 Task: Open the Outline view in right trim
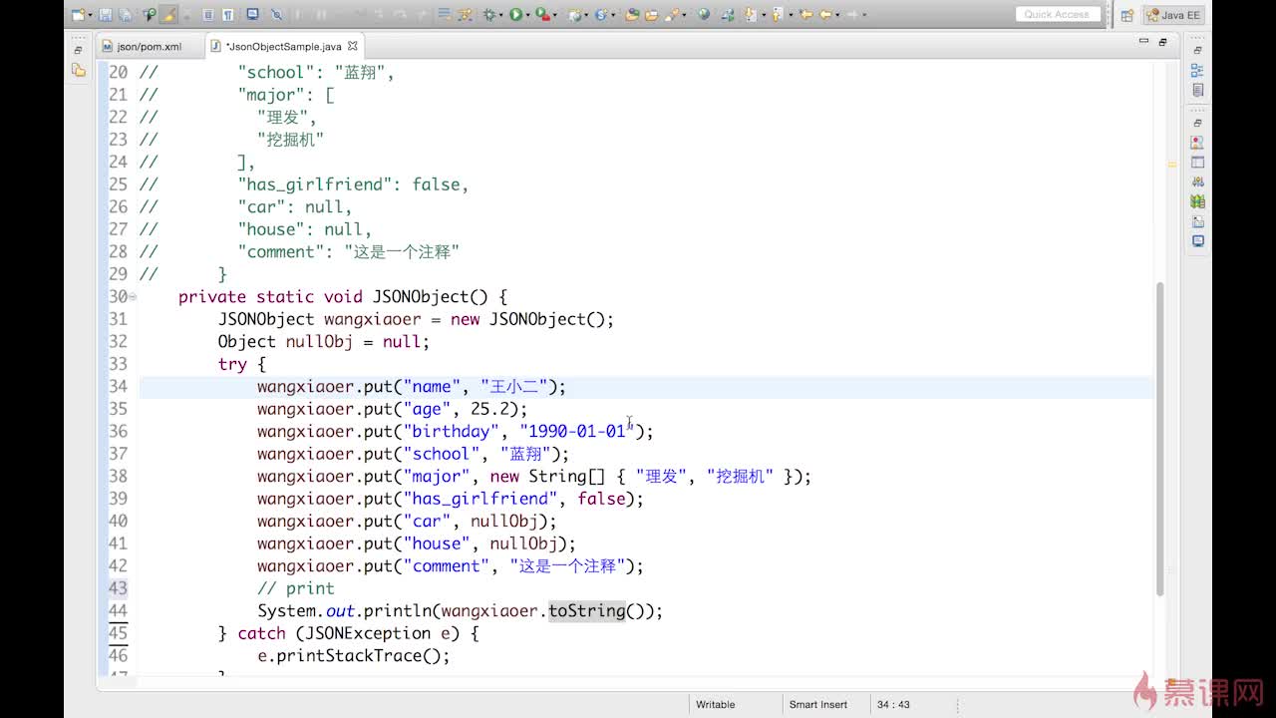1197,70
